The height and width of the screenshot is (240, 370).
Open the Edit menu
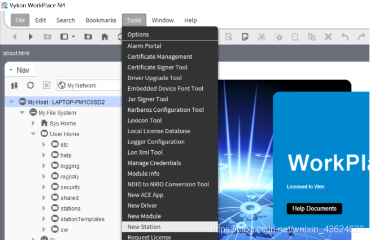tap(40, 20)
